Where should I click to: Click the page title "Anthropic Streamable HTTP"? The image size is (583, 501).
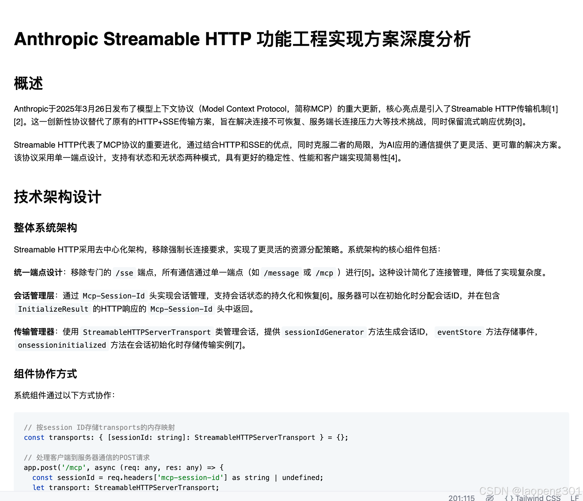(x=133, y=39)
